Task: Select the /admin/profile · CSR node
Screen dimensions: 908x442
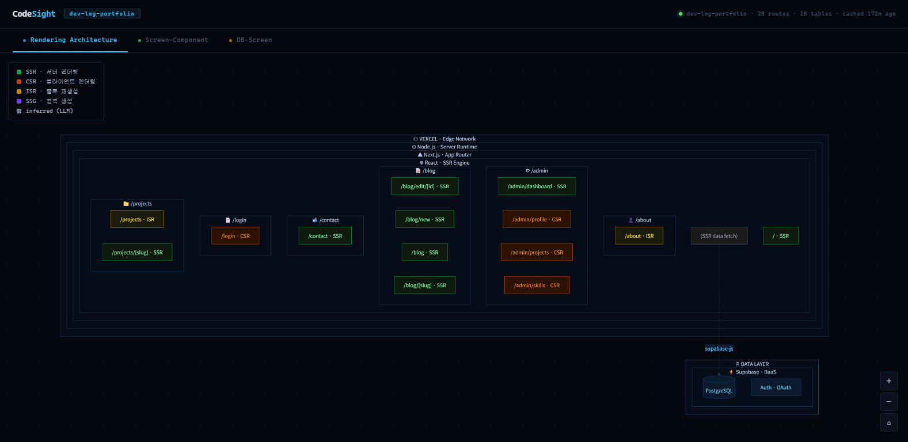Action: click(x=537, y=219)
